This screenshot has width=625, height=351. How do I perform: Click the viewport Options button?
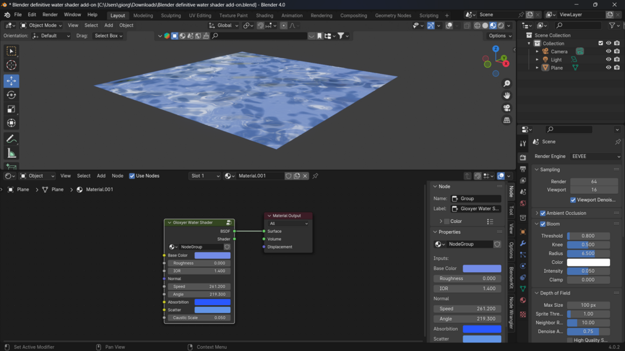pyautogui.click(x=500, y=36)
